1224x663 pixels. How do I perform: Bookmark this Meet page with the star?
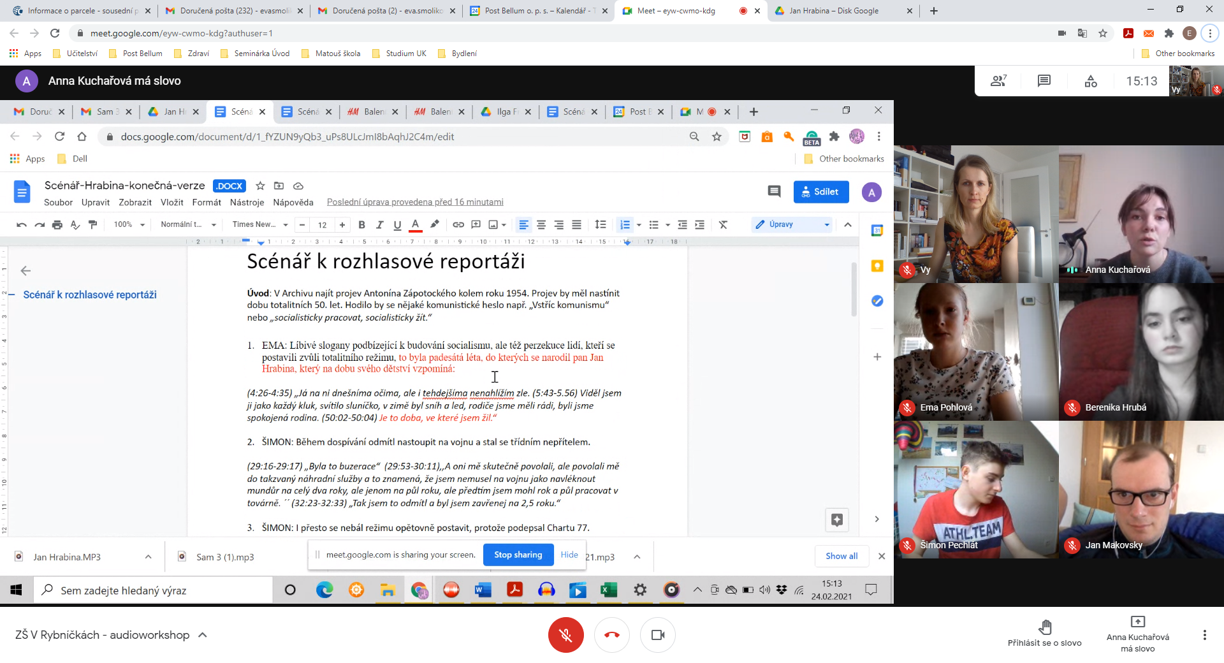1103,33
